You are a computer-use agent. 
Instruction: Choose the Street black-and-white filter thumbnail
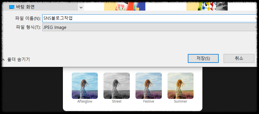coord(117,86)
